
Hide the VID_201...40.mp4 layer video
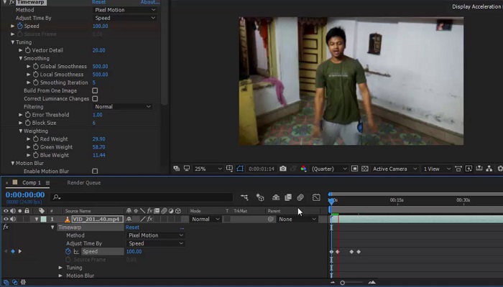pyautogui.click(x=6, y=219)
